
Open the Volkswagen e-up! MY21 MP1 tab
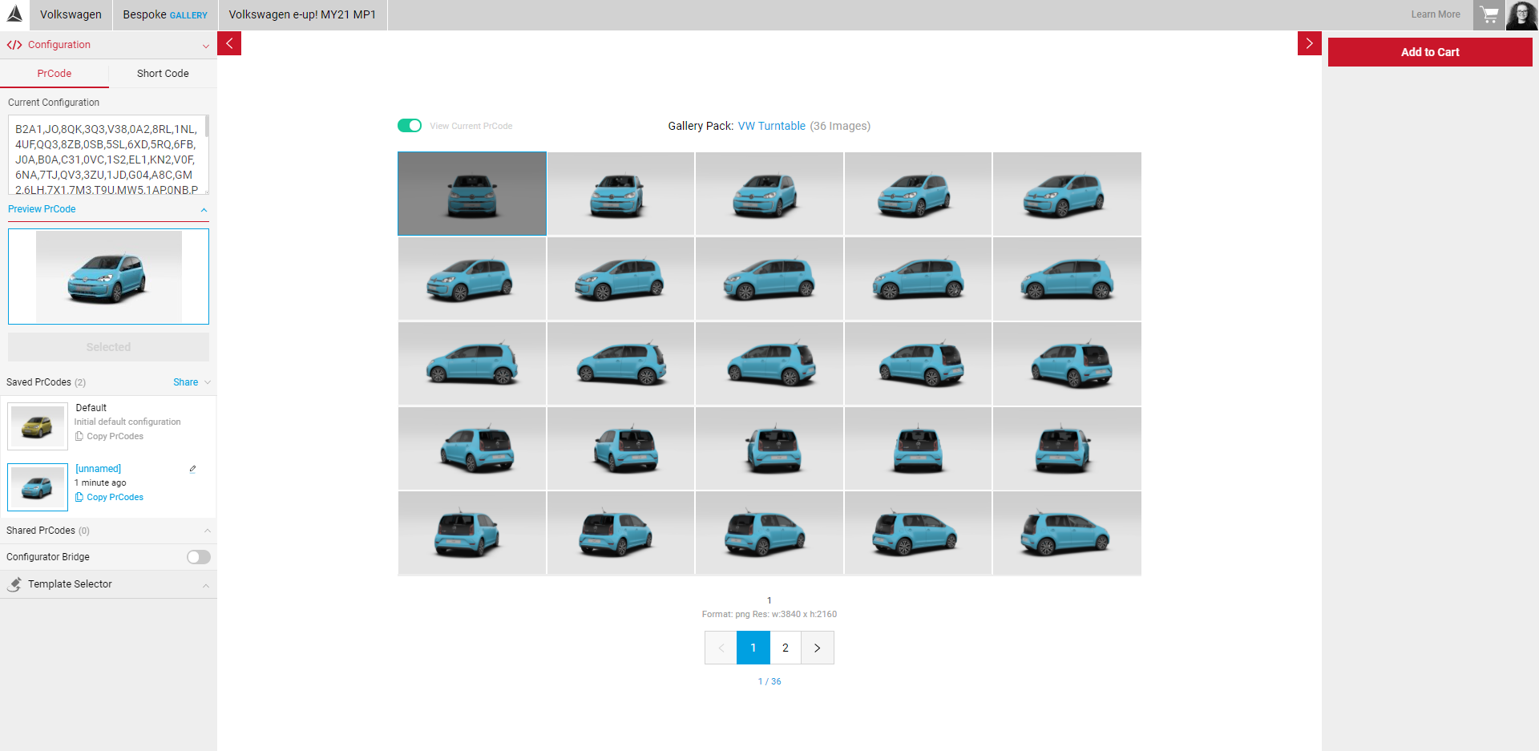coord(302,14)
